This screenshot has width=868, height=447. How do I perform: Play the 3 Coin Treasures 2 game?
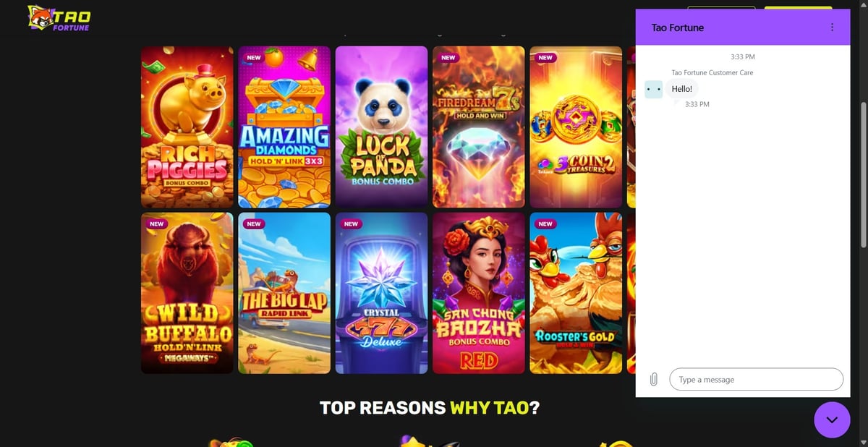click(576, 127)
